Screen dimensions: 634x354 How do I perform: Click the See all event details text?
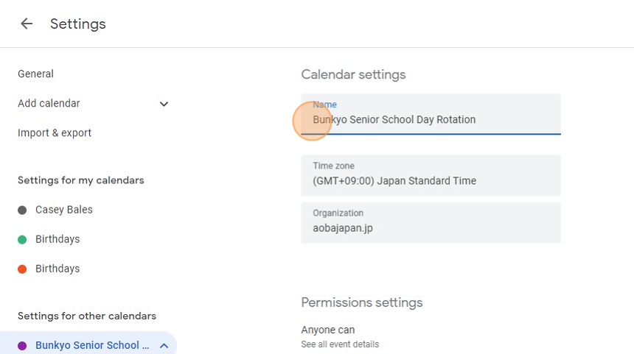click(340, 344)
